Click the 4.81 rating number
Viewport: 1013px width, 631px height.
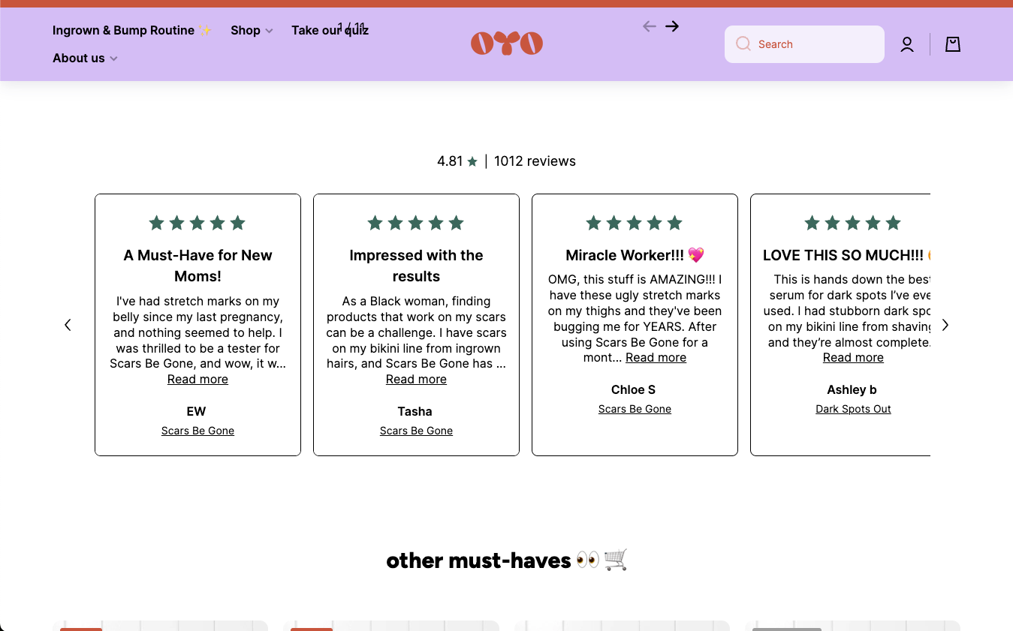(x=450, y=161)
